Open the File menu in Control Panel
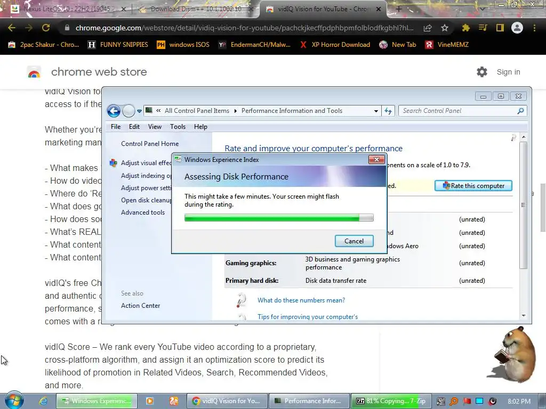Image resolution: width=546 pixels, height=409 pixels. click(116, 127)
